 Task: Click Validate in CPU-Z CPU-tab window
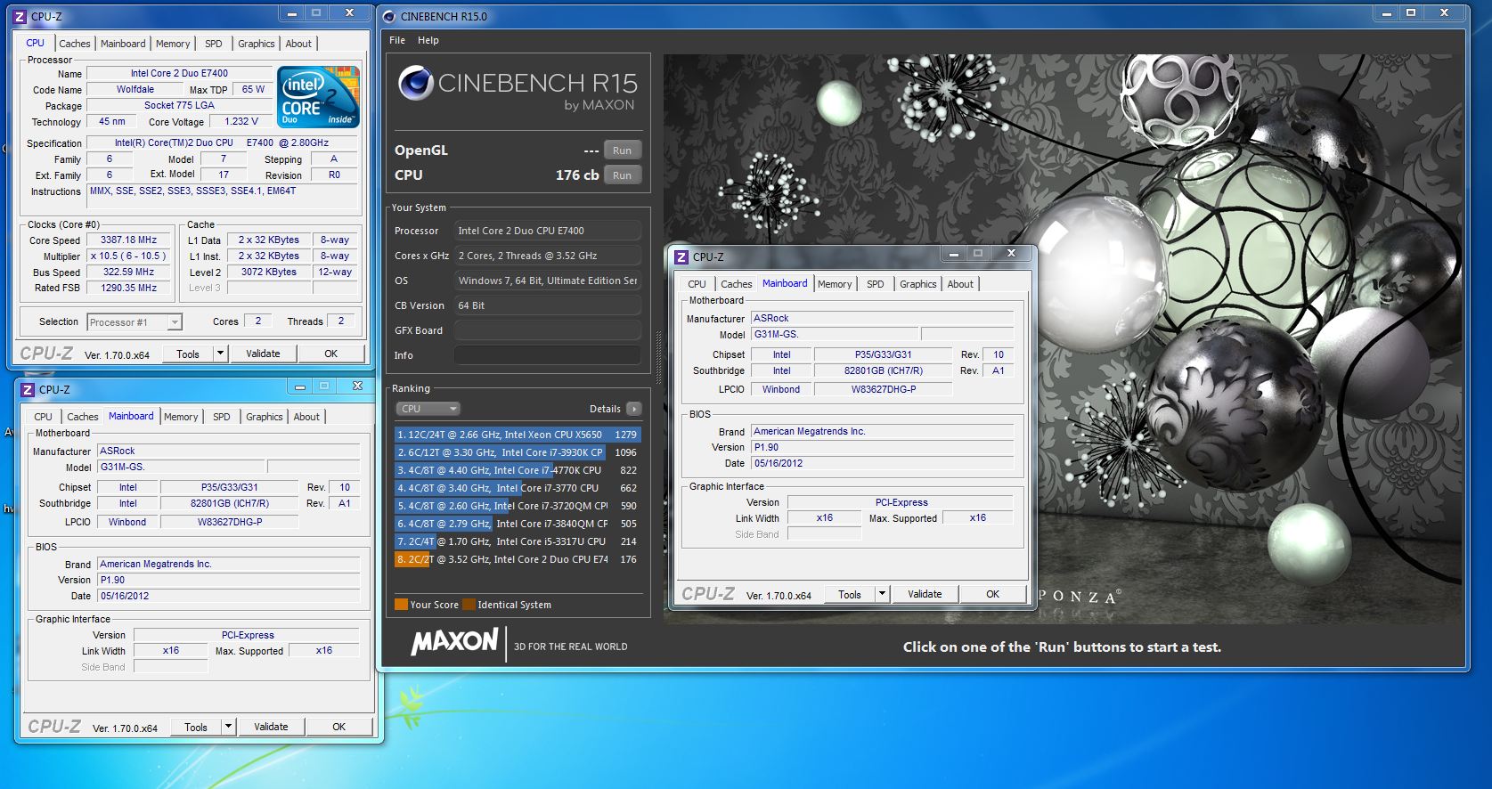click(x=263, y=354)
